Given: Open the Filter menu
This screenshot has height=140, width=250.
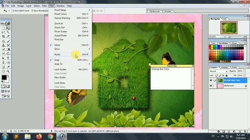Looking at the screenshot, I should click(x=44, y=6).
